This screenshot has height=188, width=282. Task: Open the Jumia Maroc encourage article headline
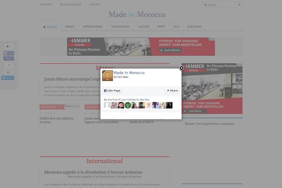72,79
